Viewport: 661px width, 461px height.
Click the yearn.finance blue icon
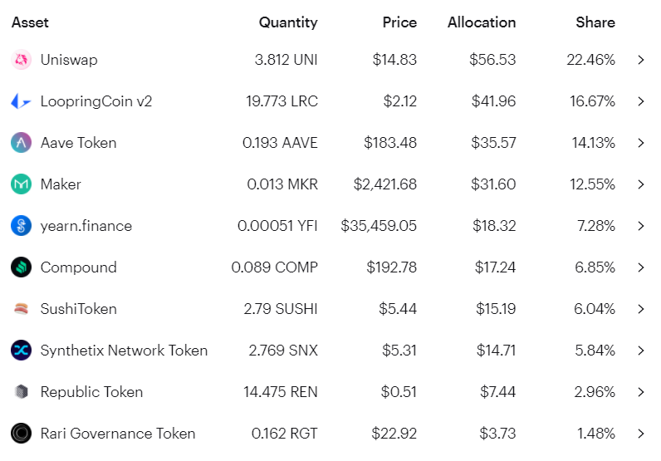coord(21,226)
